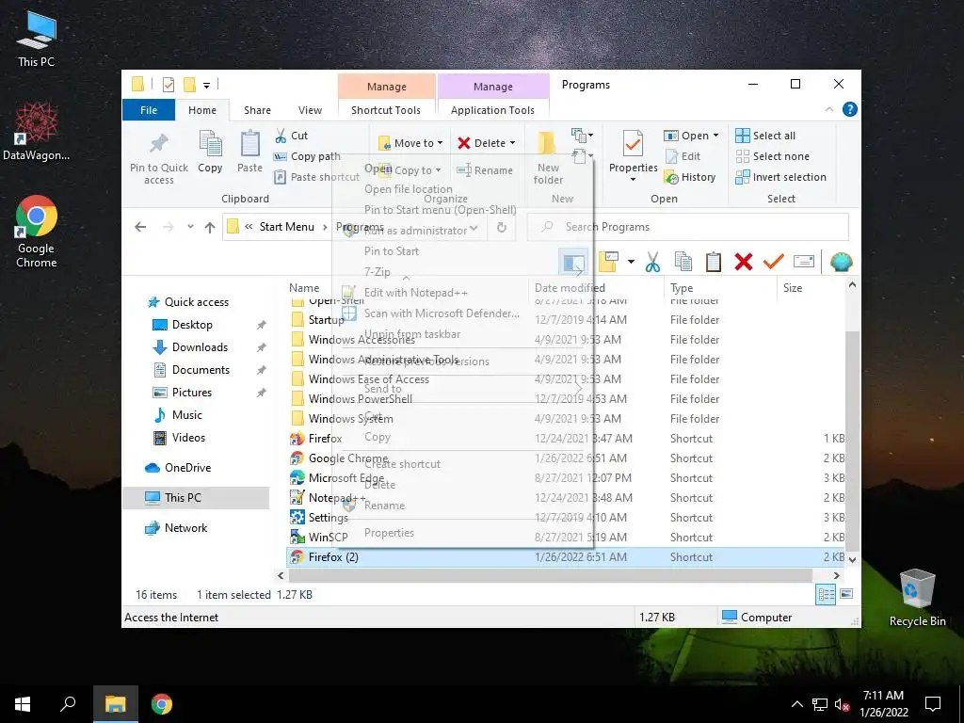964x723 pixels.
Task: Click the red X Delete toolbar icon
Action: pyautogui.click(x=744, y=263)
